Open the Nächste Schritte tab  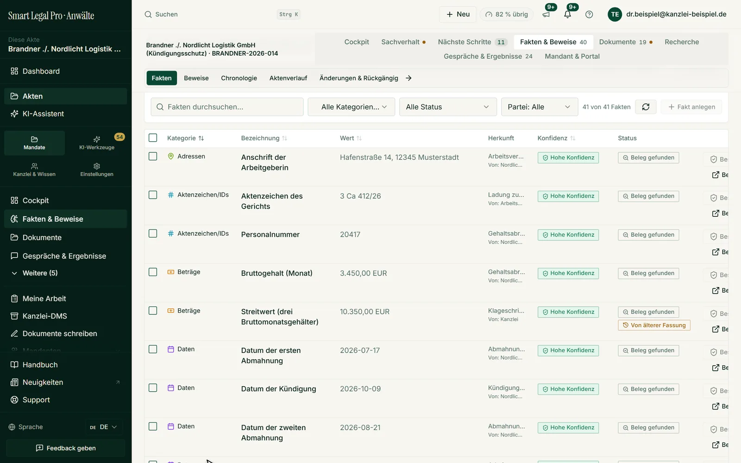472,42
